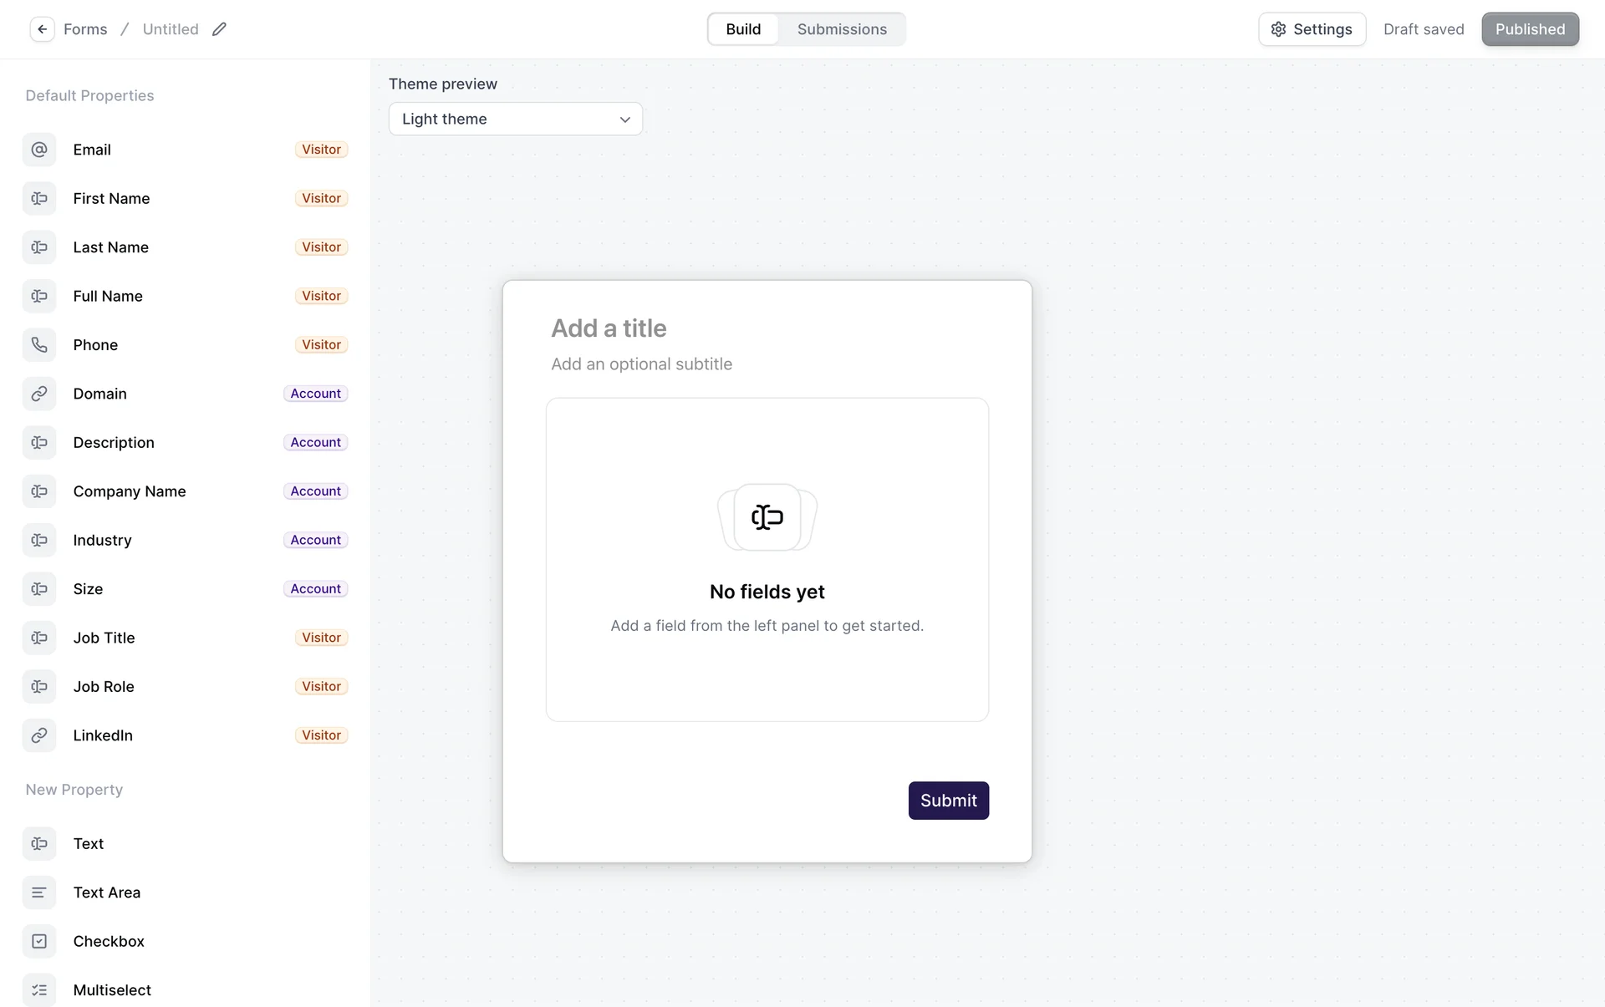Click the Email at-sign icon
Screen dimensions: 1605x1007
click(x=39, y=150)
